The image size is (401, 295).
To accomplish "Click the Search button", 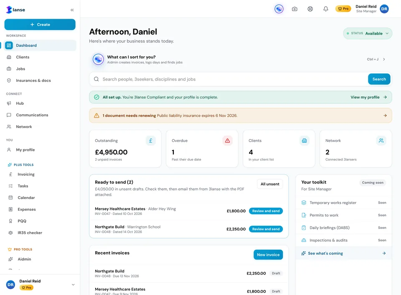I will pyautogui.click(x=379, y=79).
